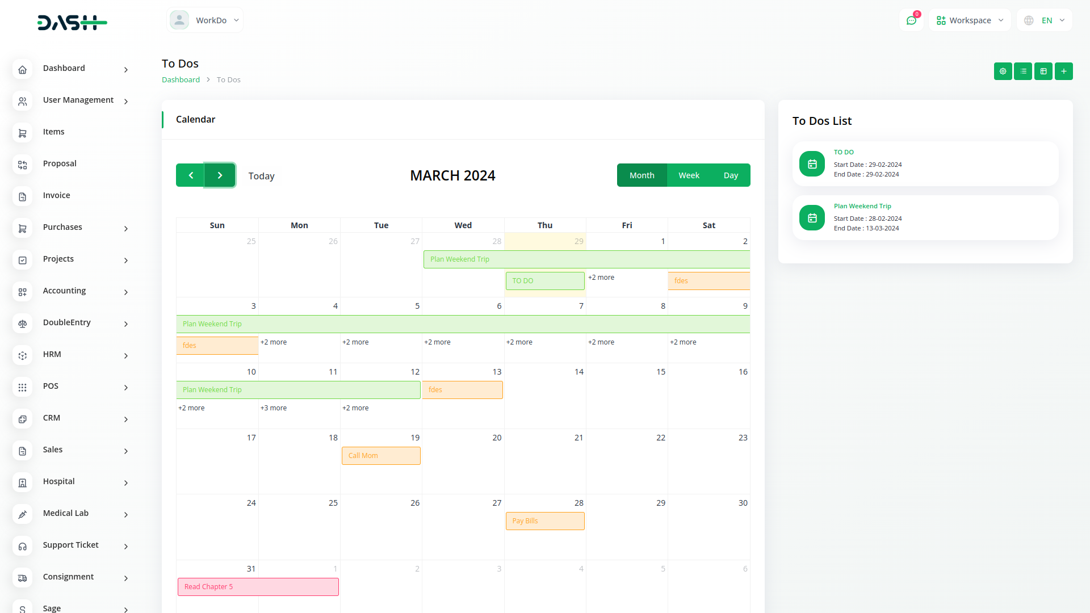This screenshot has width=1090, height=613.
Task: Click the DASH logo
Action: point(72,22)
